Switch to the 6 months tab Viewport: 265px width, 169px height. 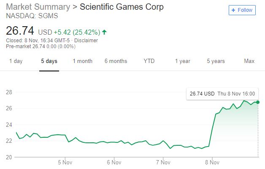[x=116, y=61]
